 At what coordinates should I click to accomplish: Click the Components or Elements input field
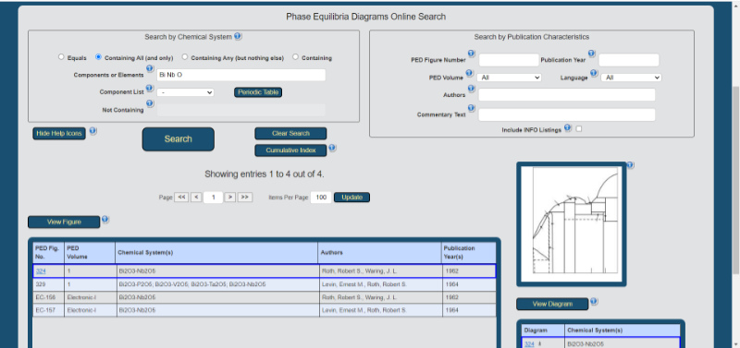tap(241, 75)
